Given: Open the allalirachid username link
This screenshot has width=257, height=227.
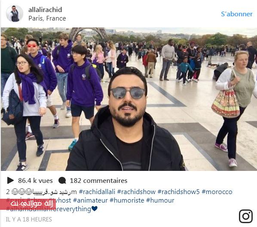Looking at the screenshot, I should click(45, 9).
